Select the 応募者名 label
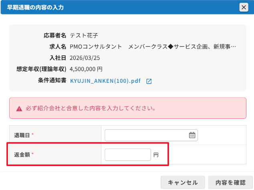 (55, 36)
